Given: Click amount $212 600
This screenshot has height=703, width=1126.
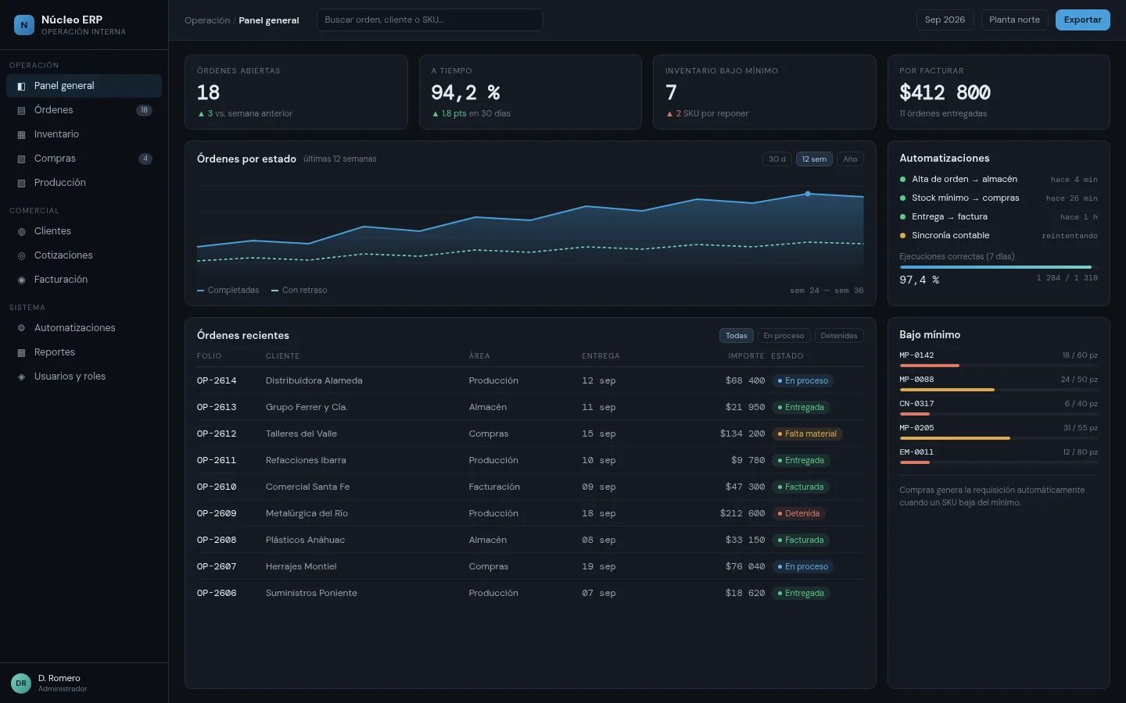Looking at the screenshot, I should (x=742, y=513).
